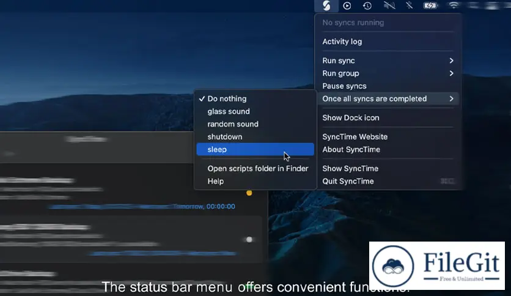Viewport: 511px width, 296px height.
Task: Click the 'Tomorrow, 00:00:00' schedule text
Action: pos(204,206)
